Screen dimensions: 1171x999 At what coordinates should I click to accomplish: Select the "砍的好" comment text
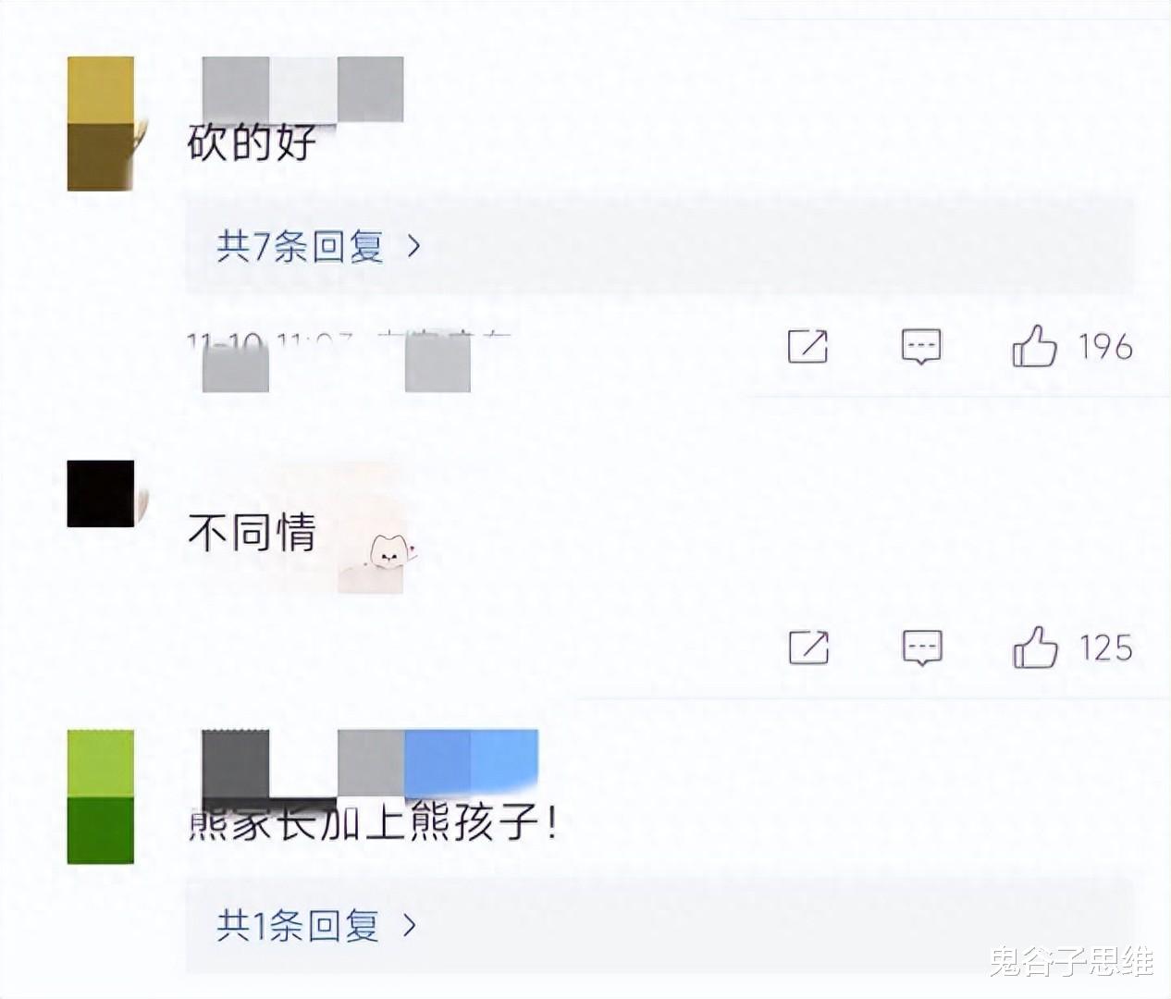pyautogui.click(x=252, y=142)
